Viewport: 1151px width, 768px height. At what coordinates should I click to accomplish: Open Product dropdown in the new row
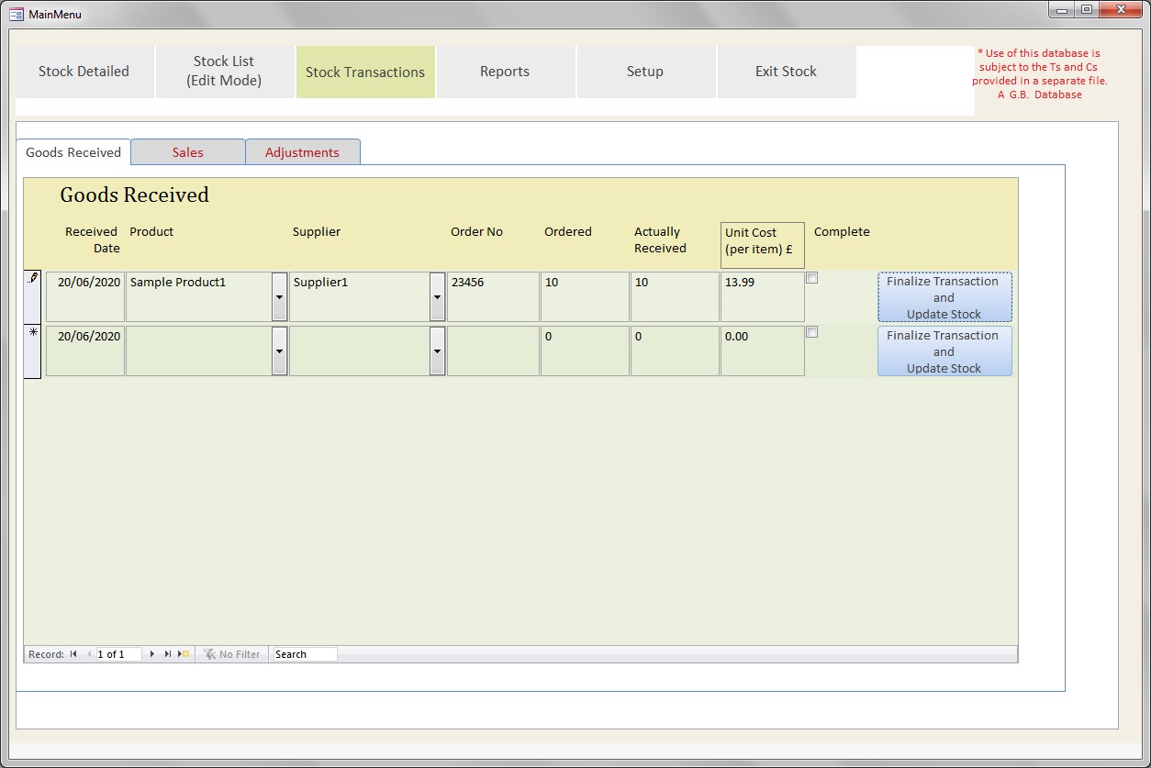[x=279, y=351]
